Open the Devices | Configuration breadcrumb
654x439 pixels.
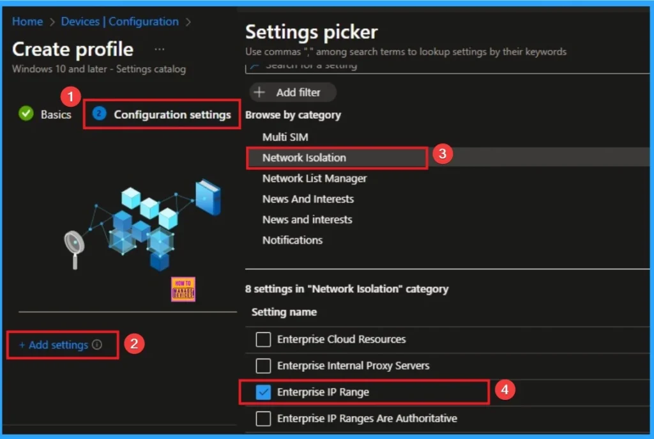[119, 21]
